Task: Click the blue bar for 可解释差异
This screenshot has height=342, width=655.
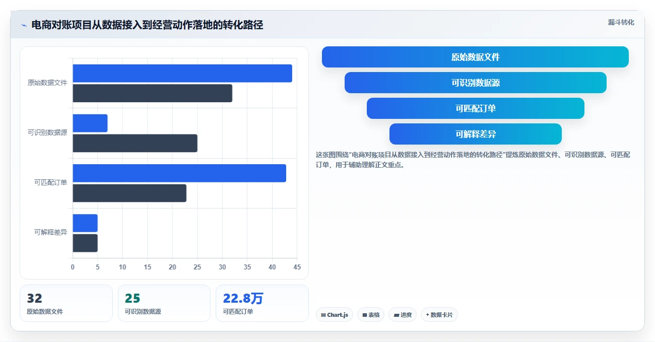Action: click(85, 223)
